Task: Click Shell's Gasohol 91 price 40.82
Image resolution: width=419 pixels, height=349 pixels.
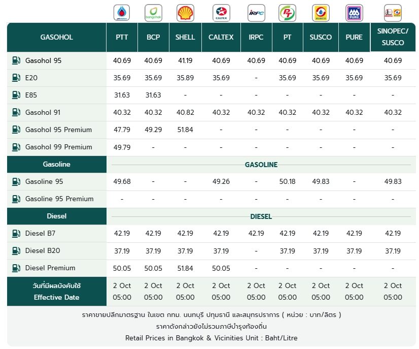Action: point(185,112)
